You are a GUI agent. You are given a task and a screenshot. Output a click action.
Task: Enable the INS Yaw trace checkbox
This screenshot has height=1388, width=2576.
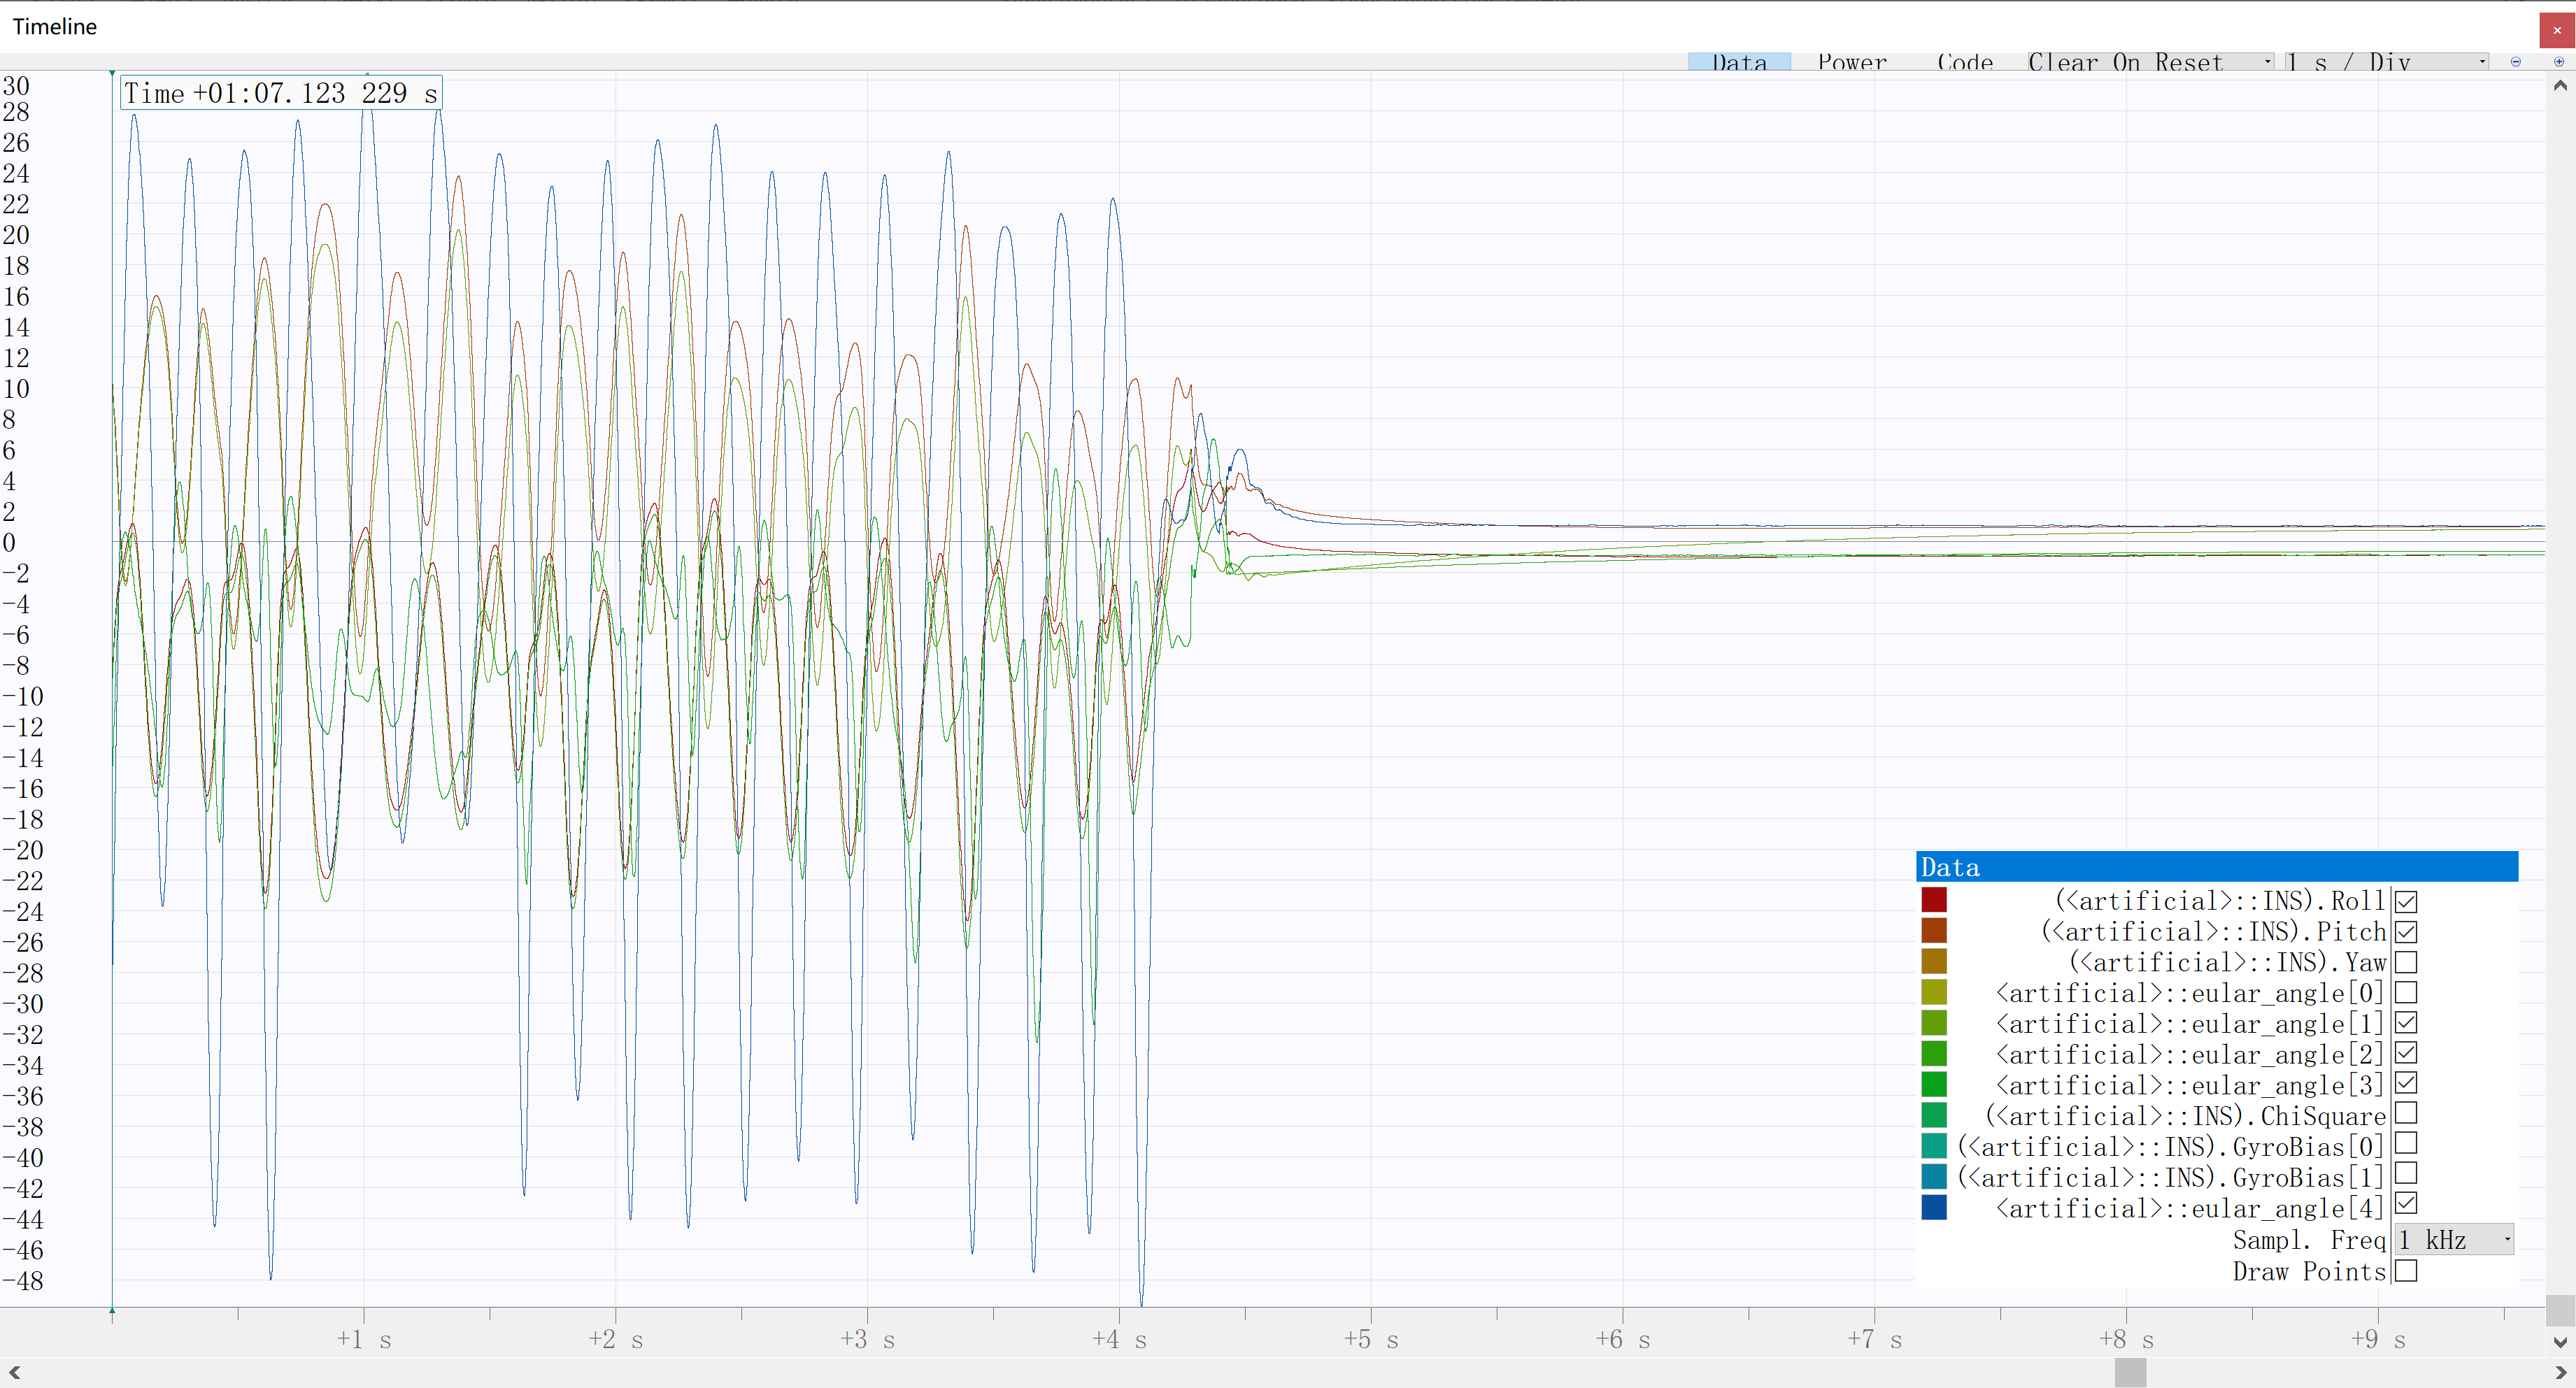[2406, 962]
